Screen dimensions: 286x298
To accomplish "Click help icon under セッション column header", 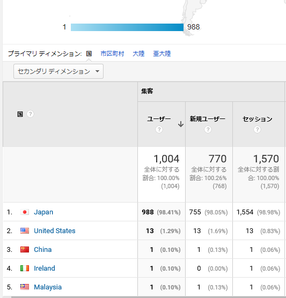I will click(x=257, y=130).
